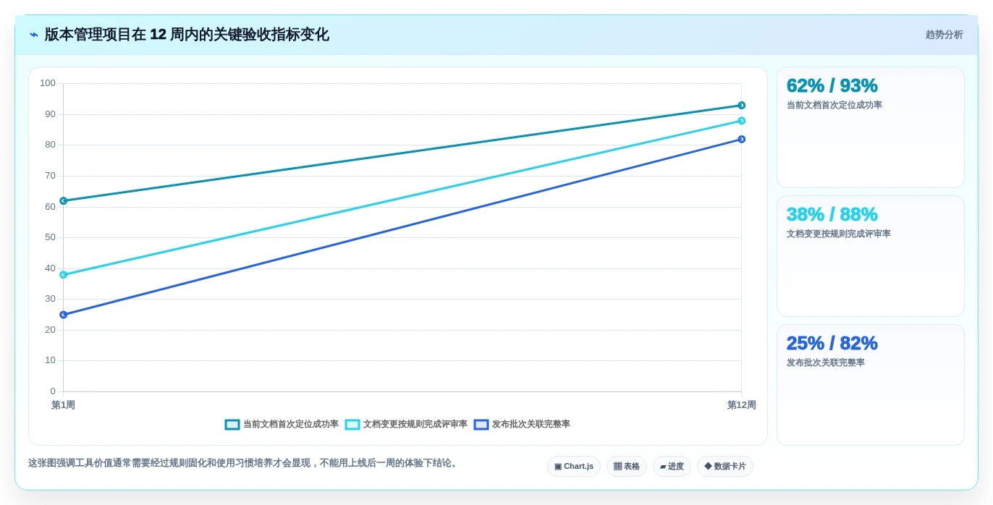
Task: Open the 62% / 93% stat card
Action: 871,127
